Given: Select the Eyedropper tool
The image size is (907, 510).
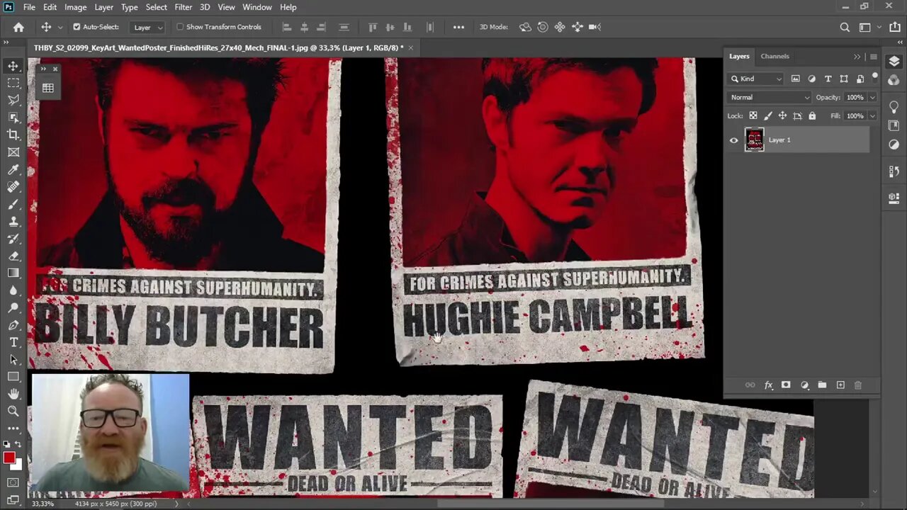Looking at the screenshot, I should 13,169.
